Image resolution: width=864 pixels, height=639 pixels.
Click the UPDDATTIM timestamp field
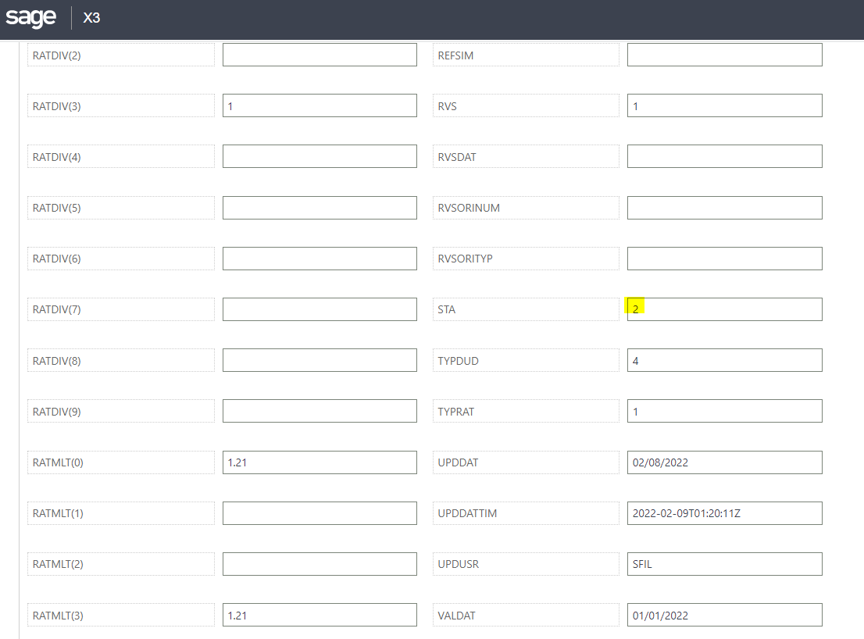[x=724, y=513]
